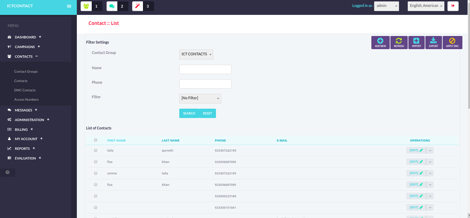Open operations dropdown arrow for 923006323180 row

point(430,196)
